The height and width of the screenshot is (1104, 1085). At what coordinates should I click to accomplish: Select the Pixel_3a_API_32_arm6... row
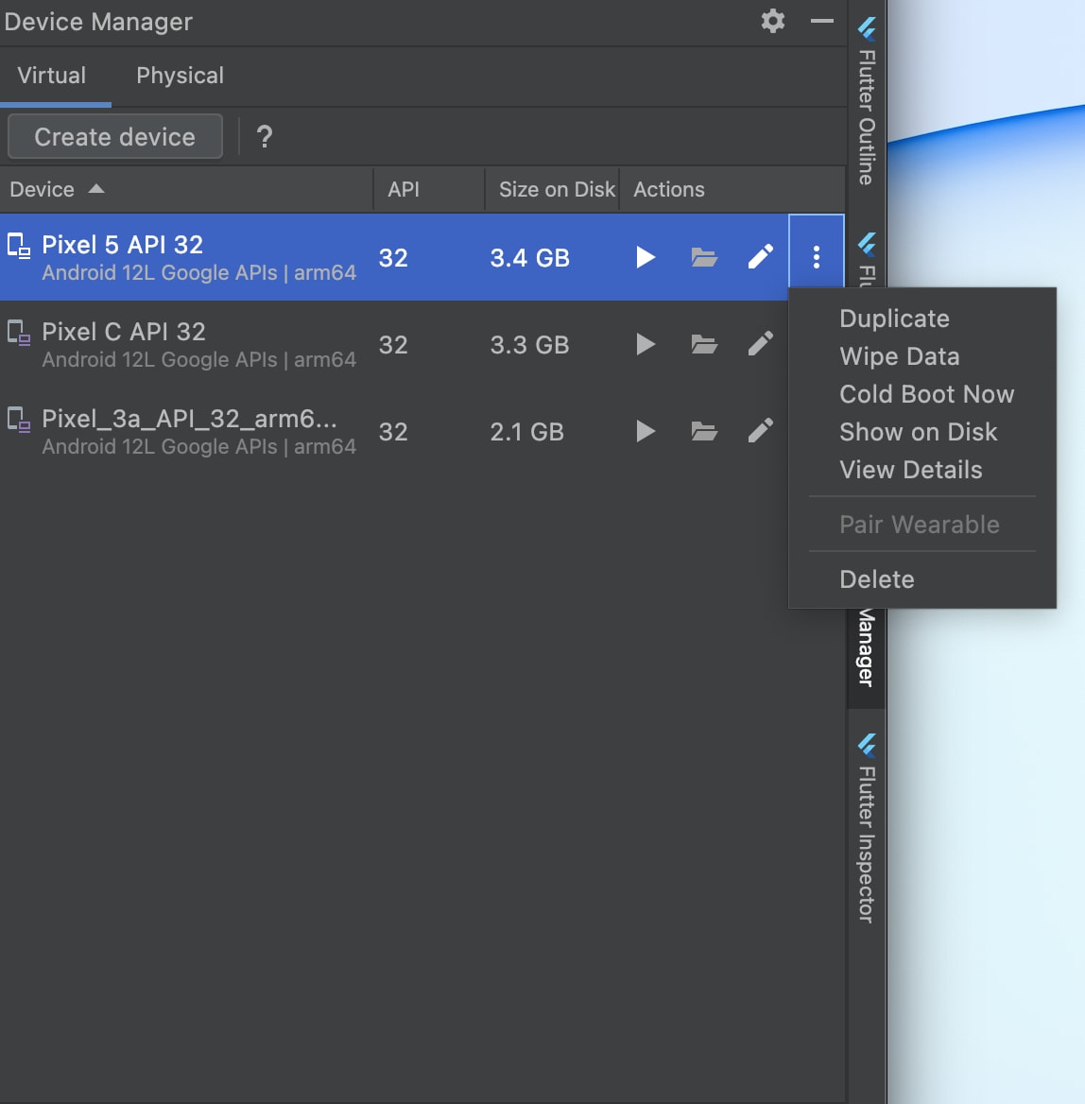pos(394,431)
